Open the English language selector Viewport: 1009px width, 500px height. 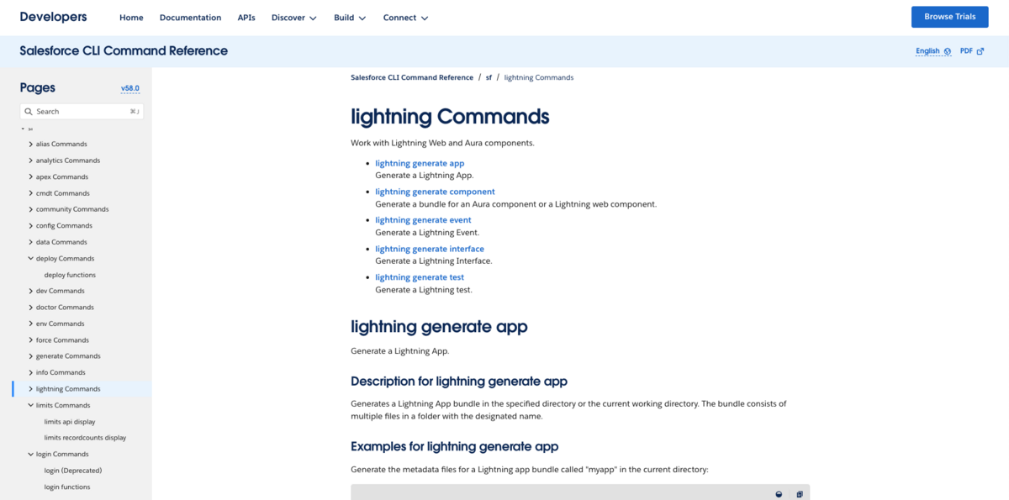[933, 51]
